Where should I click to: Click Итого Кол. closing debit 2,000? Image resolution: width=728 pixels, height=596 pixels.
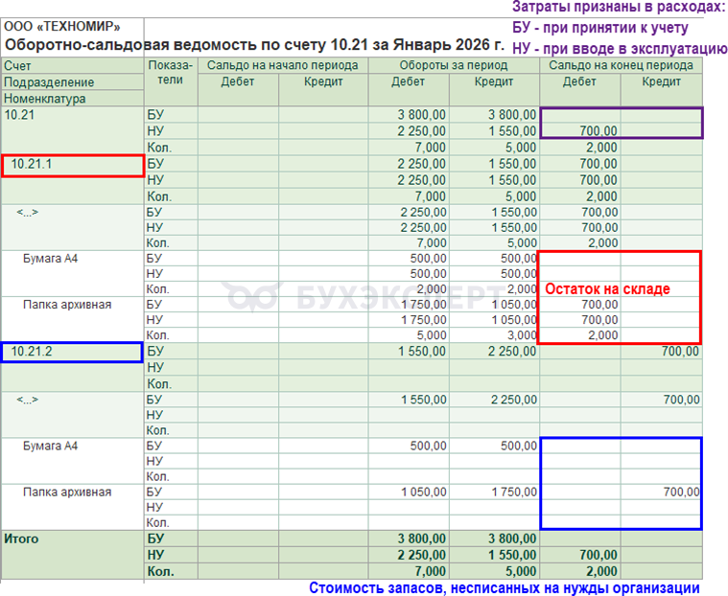601,571
